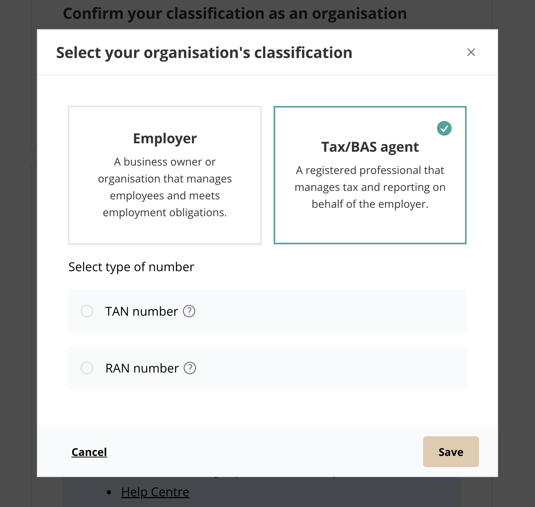This screenshot has width=535, height=507.
Task: Click the Tax/BAS agent description paragraph
Action: [370, 187]
